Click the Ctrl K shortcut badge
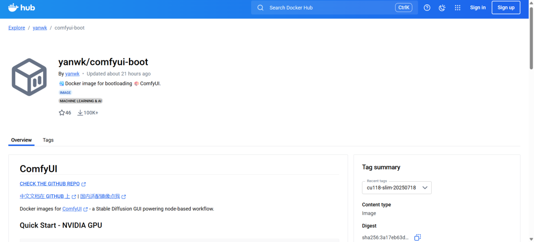Viewport: 534px width, 242px height. coord(403,7)
